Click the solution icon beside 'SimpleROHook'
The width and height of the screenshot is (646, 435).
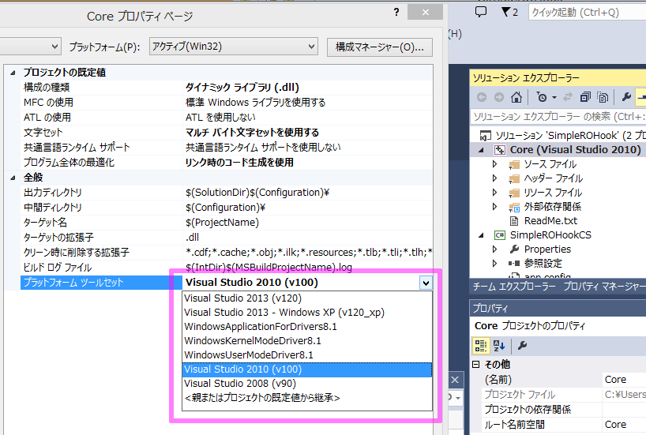(x=486, y=136)
